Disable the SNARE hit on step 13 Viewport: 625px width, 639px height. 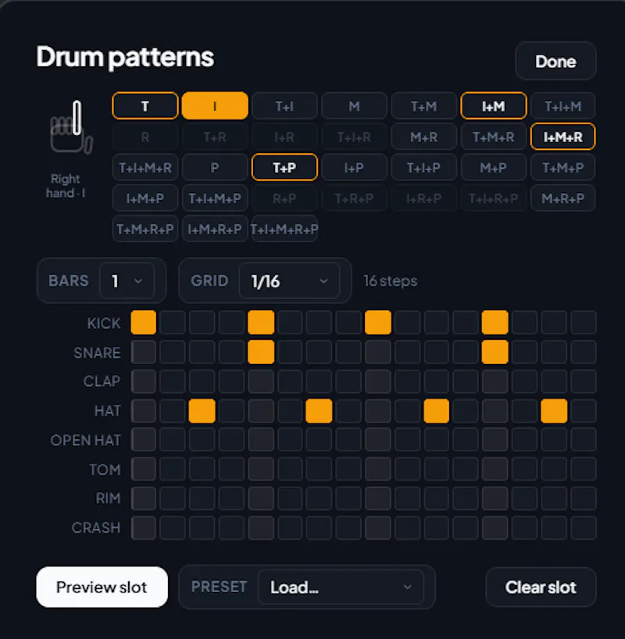pos(495,352)
